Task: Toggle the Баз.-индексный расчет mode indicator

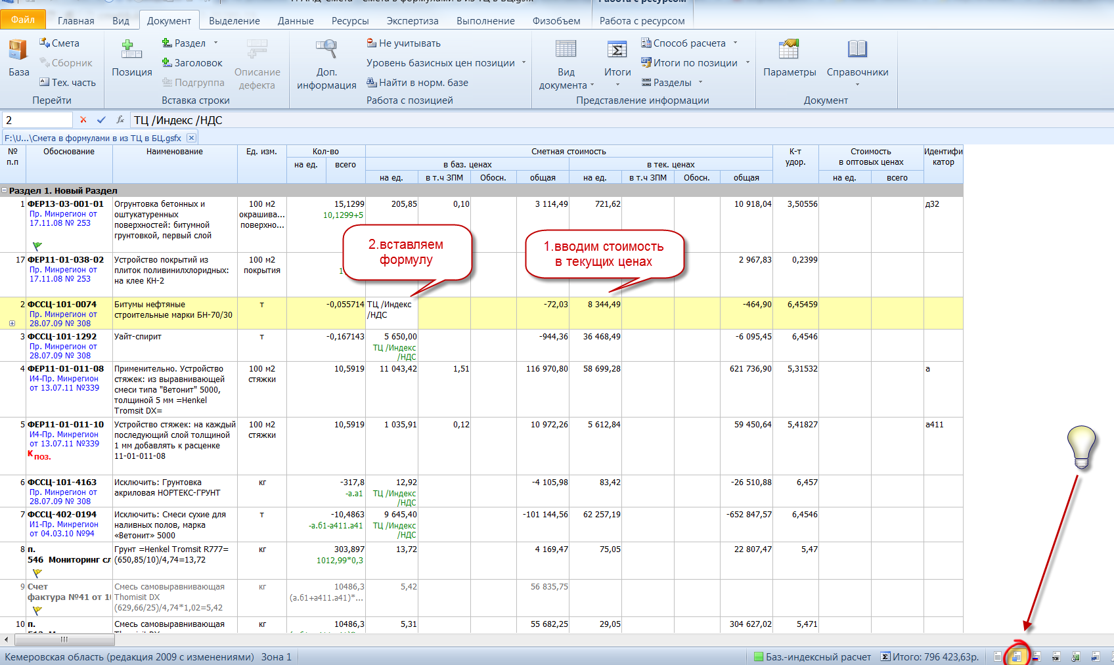Action: (x=812, y=656)
